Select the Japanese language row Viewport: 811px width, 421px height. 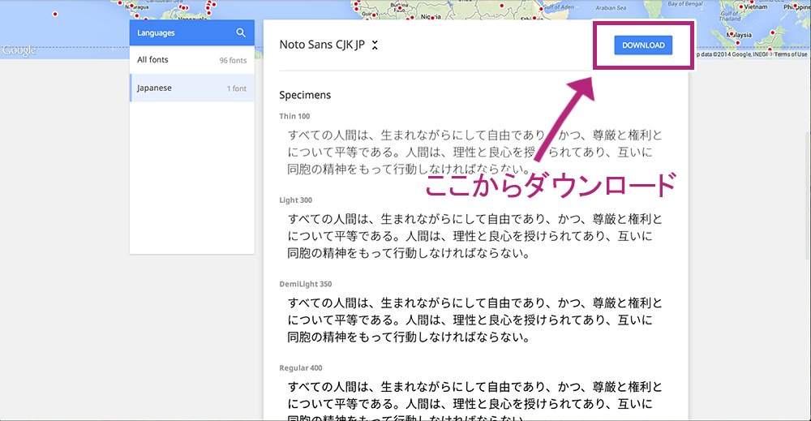[192, 88]
